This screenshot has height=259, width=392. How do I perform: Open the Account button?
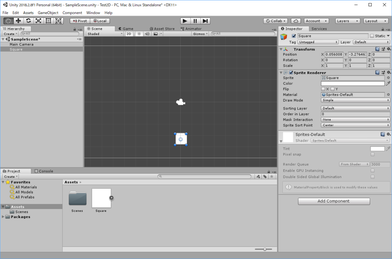click(x=316, y=21)
